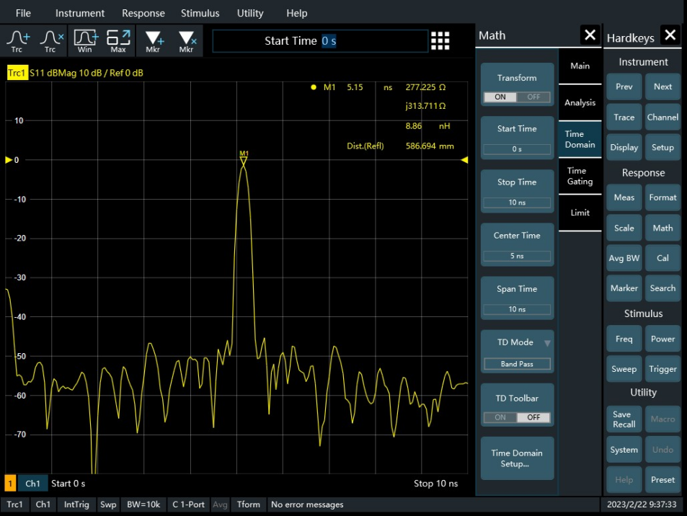This screenshot has width=687, height=516.
Task: Toggle the TD Toolbar ON/OFF switch
Action: pos(517,417)
